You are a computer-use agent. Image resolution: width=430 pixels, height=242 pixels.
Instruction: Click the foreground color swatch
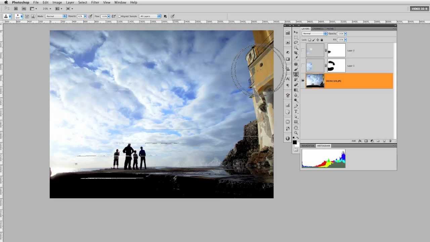[x=295, y=142]
